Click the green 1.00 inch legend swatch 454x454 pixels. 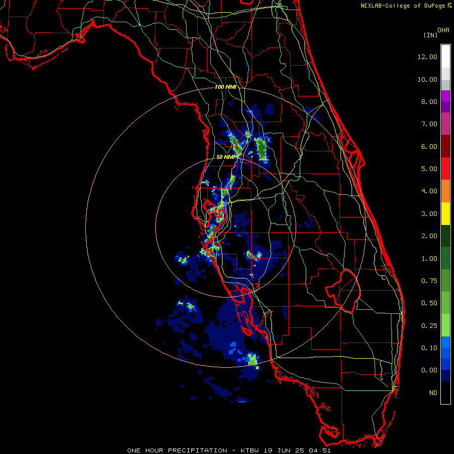(445, 258)
